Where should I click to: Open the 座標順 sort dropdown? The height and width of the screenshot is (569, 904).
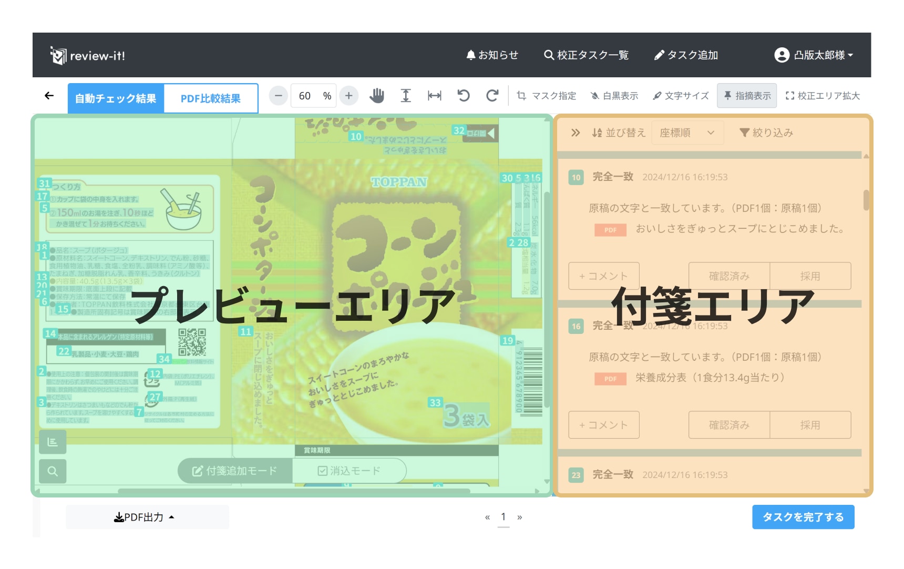(687, 133)
